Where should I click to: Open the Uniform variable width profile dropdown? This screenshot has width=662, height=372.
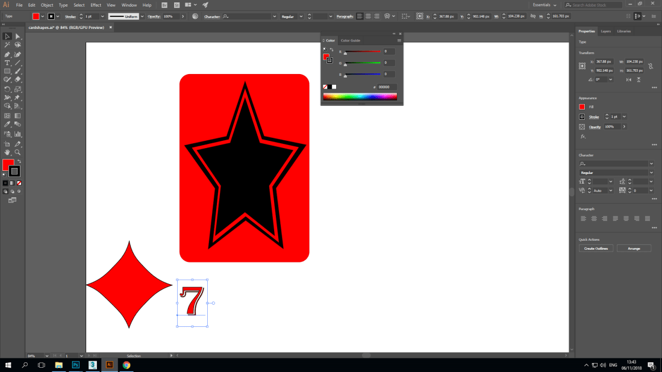pyautogui.click(x=142, y=16)
